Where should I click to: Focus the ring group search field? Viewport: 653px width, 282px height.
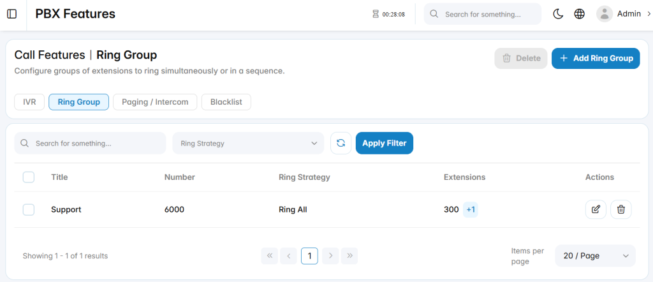(90, 144)
